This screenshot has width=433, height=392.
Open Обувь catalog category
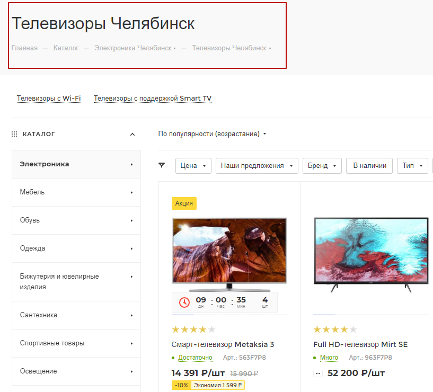76,220
